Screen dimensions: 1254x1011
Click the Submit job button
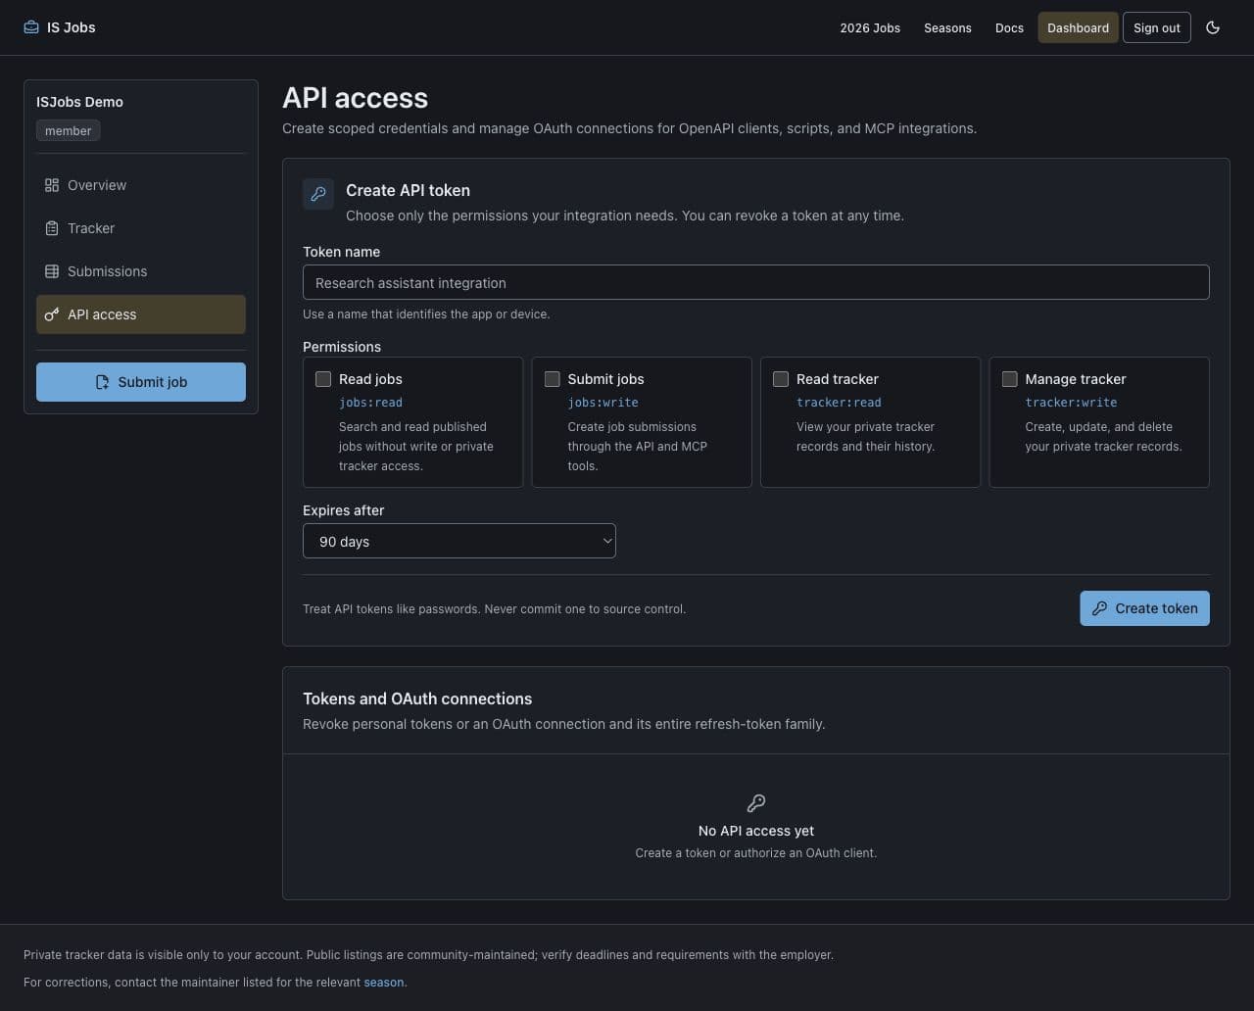click(141, 382)
